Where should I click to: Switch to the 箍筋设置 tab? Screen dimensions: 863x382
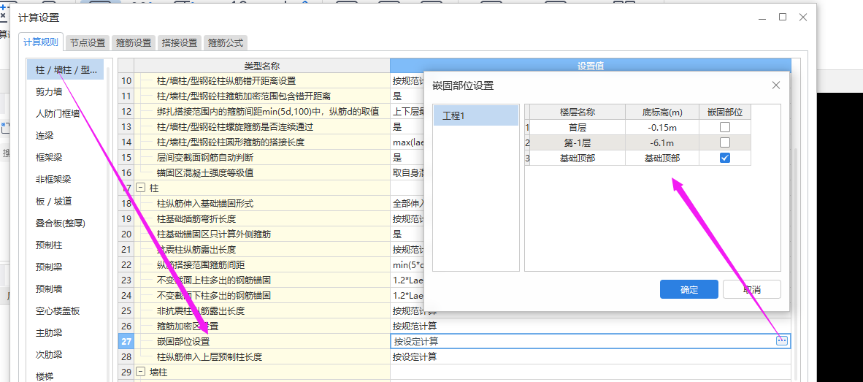[x=134, y=42]
